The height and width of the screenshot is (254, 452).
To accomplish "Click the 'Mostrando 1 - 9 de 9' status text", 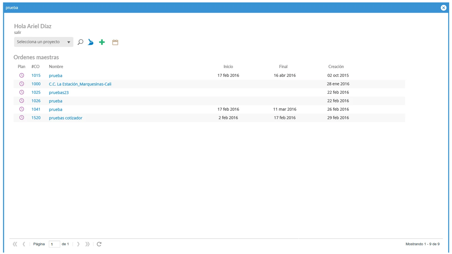I will (423, 244).
